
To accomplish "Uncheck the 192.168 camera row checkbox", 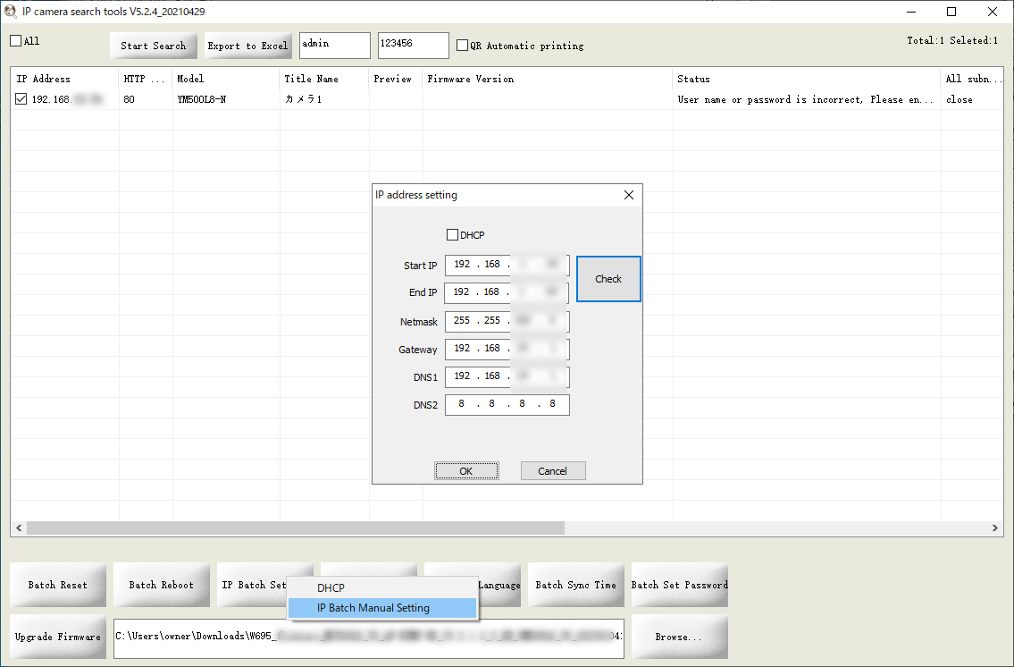I will coord(21,99).
